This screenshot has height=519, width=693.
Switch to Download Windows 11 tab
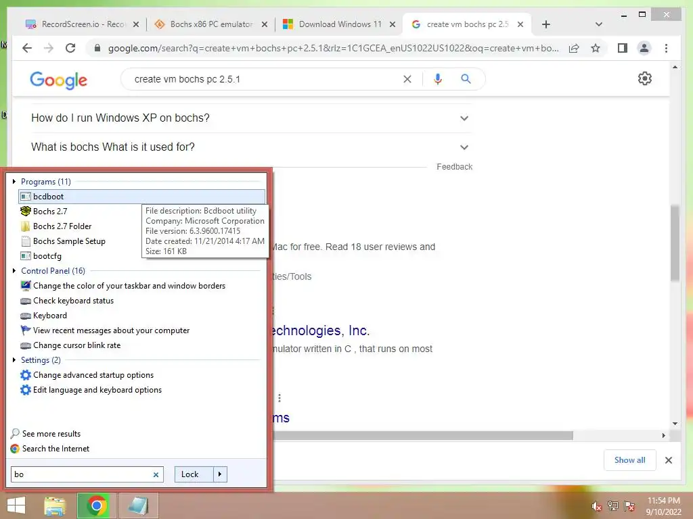(x=340, y=24)
